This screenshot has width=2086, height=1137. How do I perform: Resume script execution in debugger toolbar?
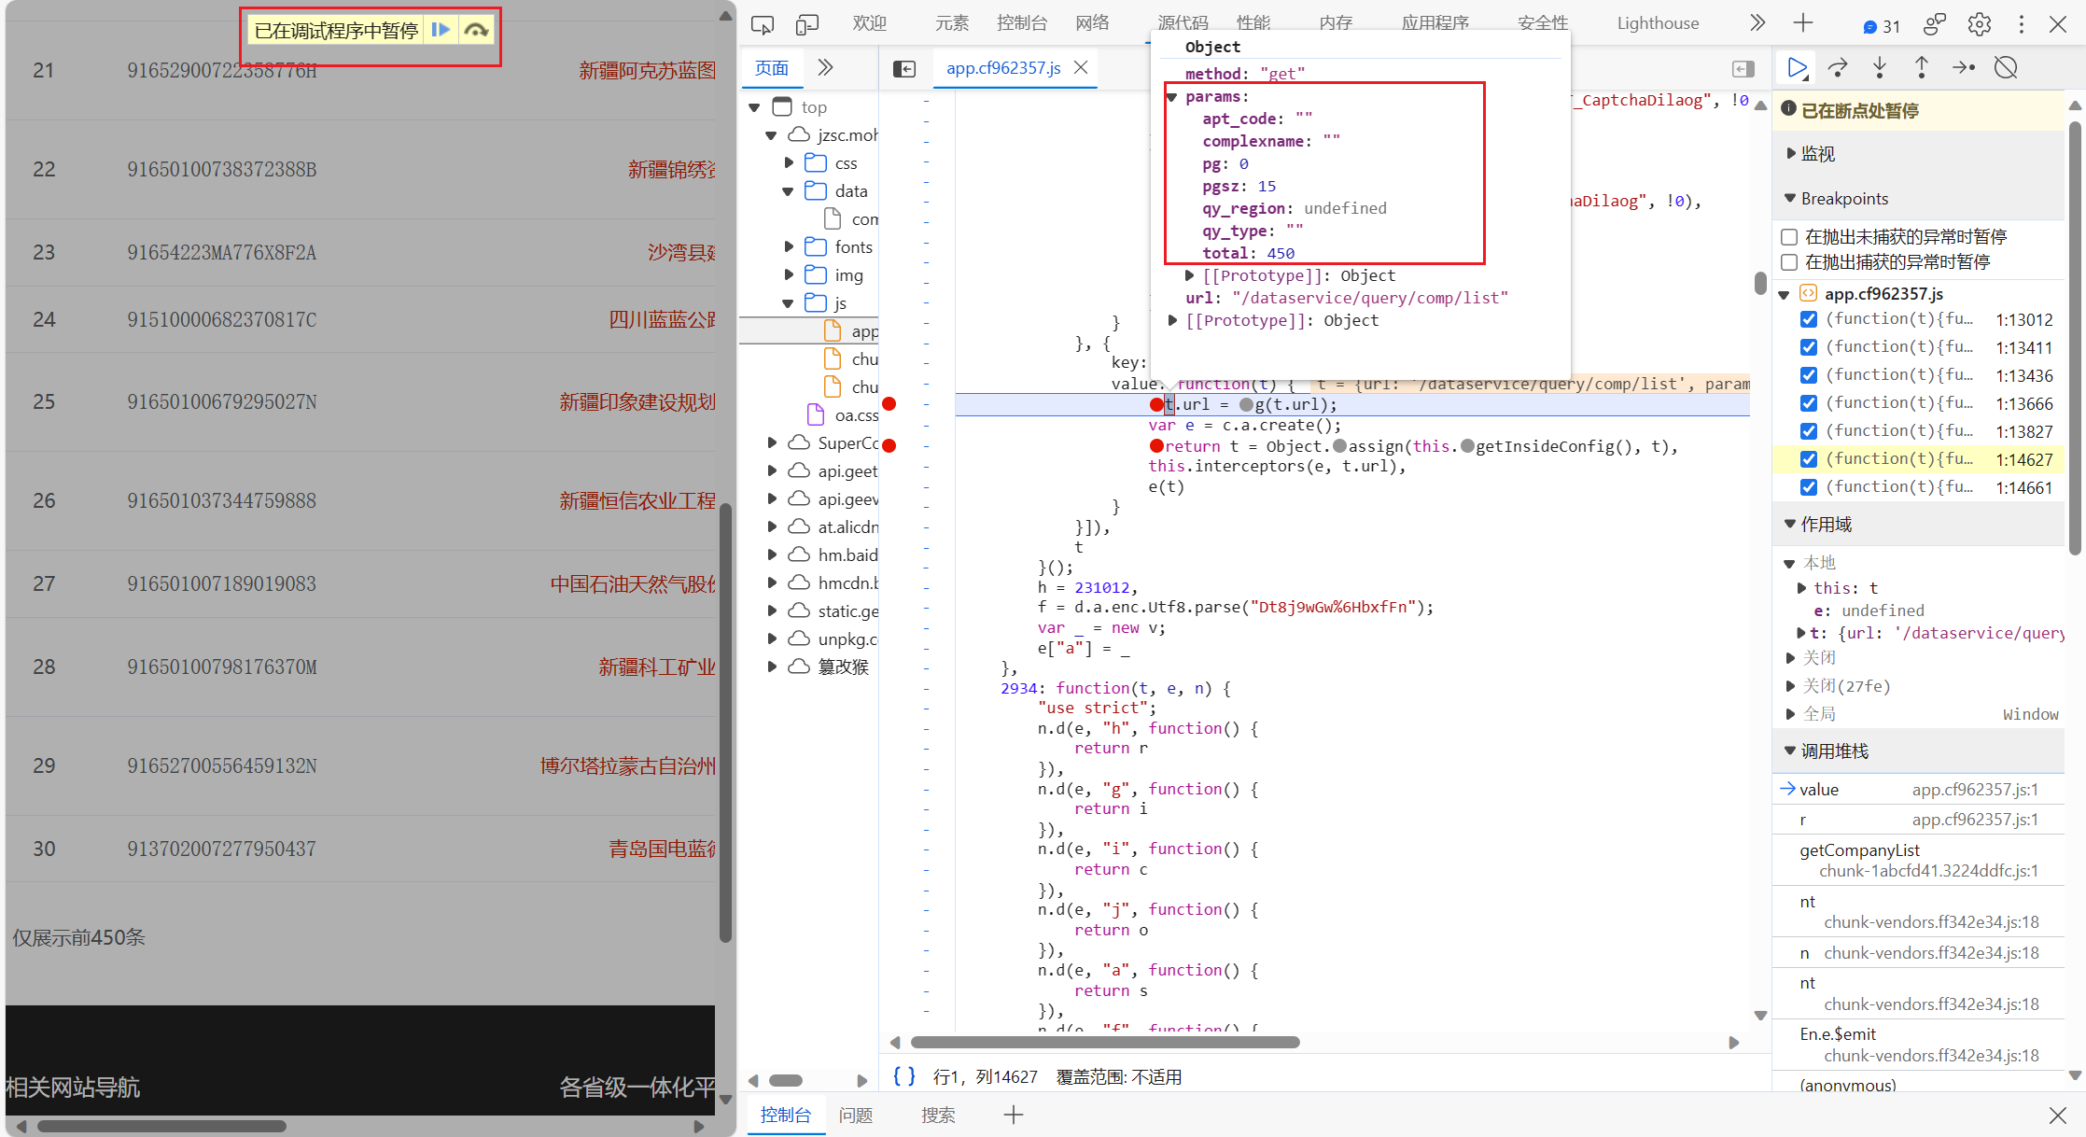pyautogui.click(x=1796, y=67)
